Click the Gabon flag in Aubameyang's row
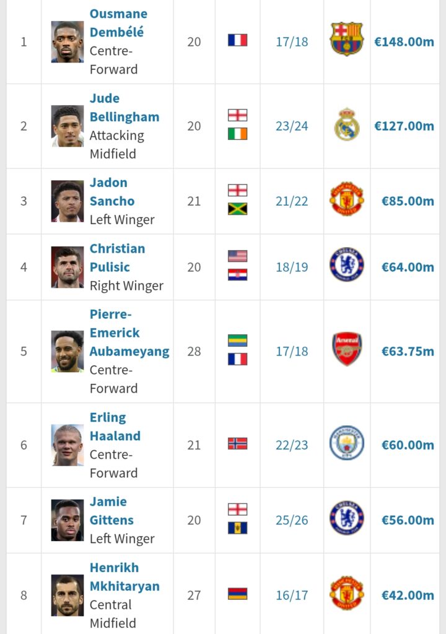 tap(237, 341)
